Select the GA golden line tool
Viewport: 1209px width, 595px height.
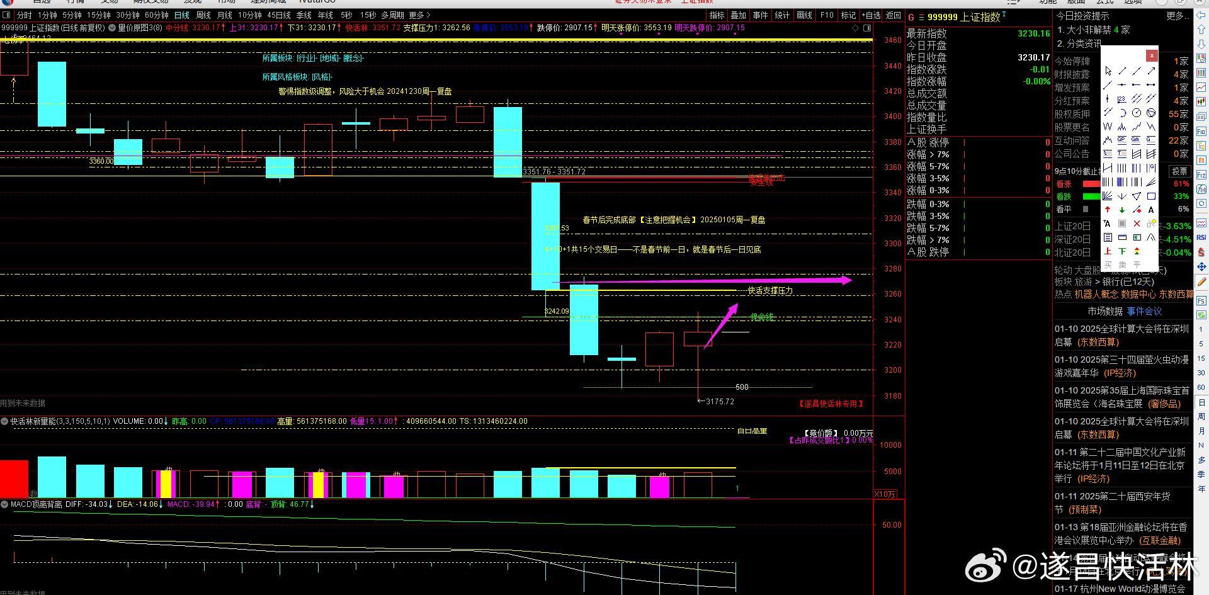tap(1137, 140)
